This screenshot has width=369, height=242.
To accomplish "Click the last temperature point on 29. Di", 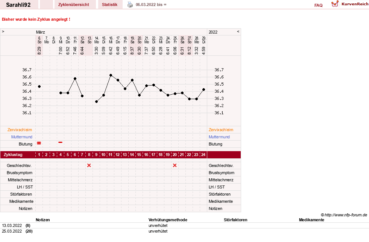I will click(x=204, y=90).
